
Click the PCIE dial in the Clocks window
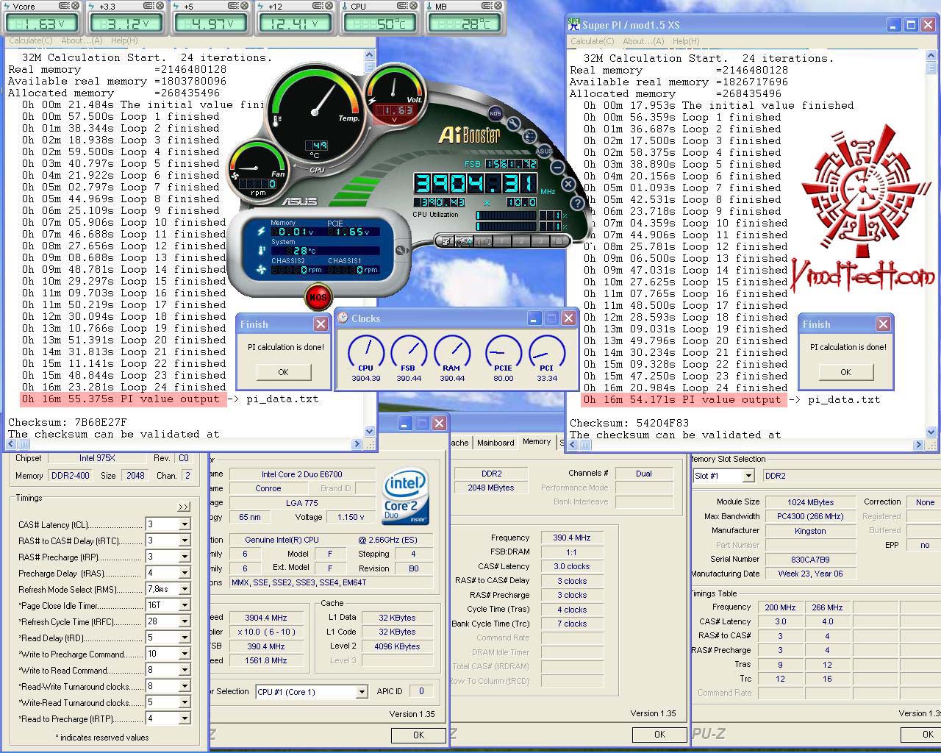[x=504, y=353]
